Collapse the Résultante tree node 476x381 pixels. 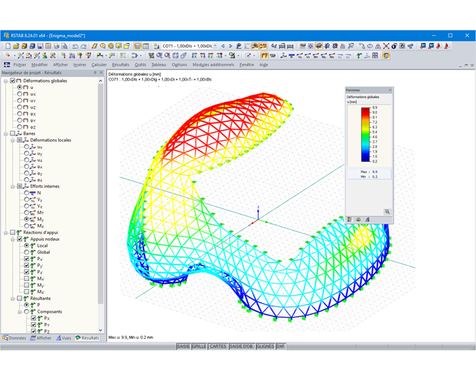(x=12, y=298)
